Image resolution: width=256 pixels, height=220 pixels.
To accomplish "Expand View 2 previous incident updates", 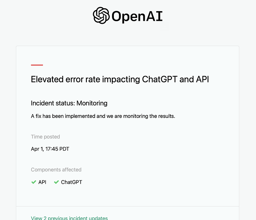I will (x=69, y=218).
